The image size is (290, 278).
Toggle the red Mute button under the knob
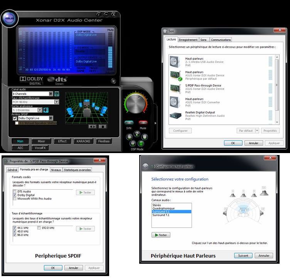click(x=143, y=123)
